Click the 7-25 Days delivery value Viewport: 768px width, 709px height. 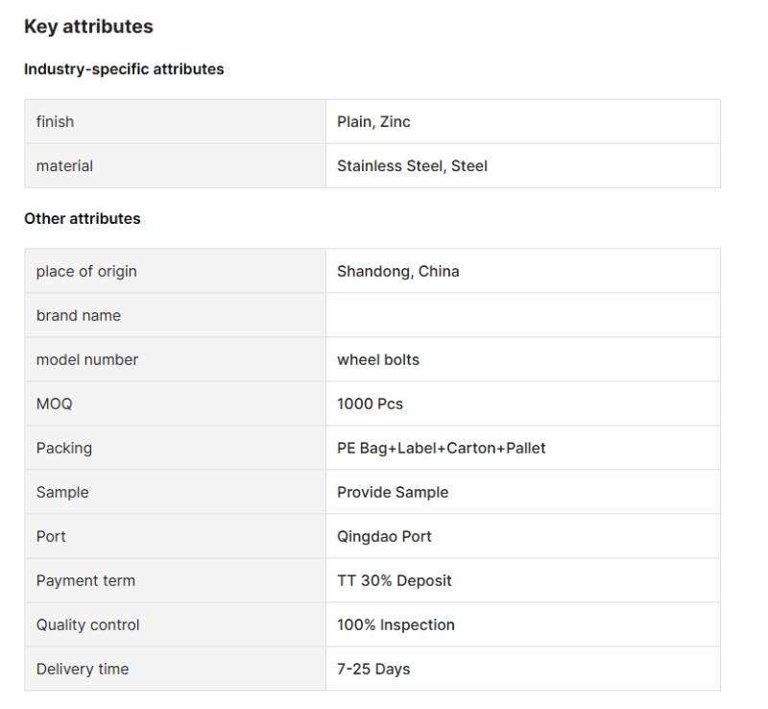(373, 670)
